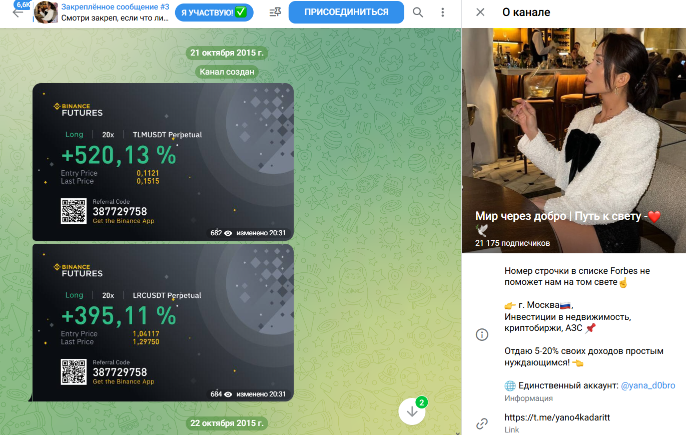Open the channel profile photo in the side panel
Screen dimensions: 686x435
point(574,141)
